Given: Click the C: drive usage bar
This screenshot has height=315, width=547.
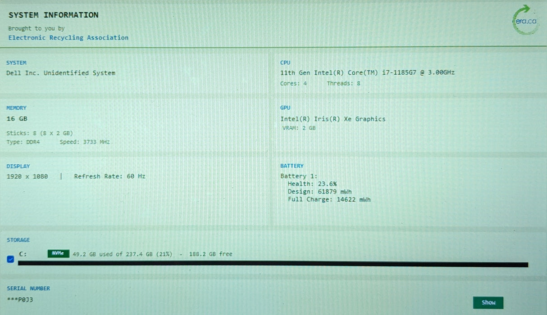Looking at the screenshot, I should tap(273, 264).
